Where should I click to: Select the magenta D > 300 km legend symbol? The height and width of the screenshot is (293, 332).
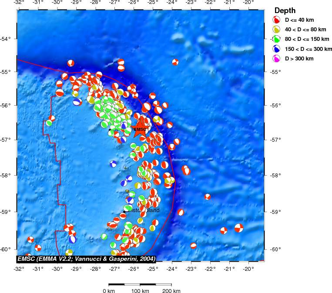pyautogui.click(x=276, y=58)
